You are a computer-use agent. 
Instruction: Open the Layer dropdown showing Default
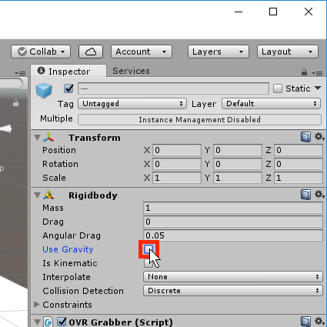click(x=271, y=104)
